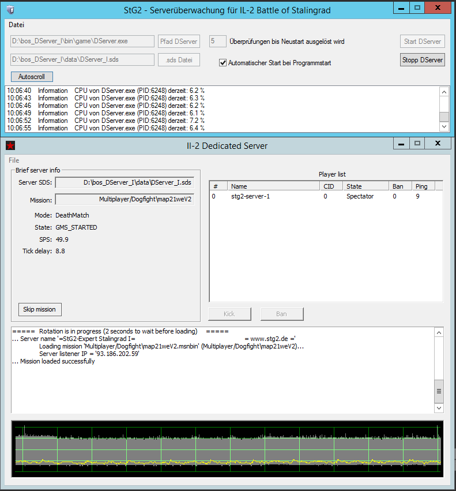Screen dimensions: 456x491
Task: Click the SPS value 49.9
Action: click(62, 239)
